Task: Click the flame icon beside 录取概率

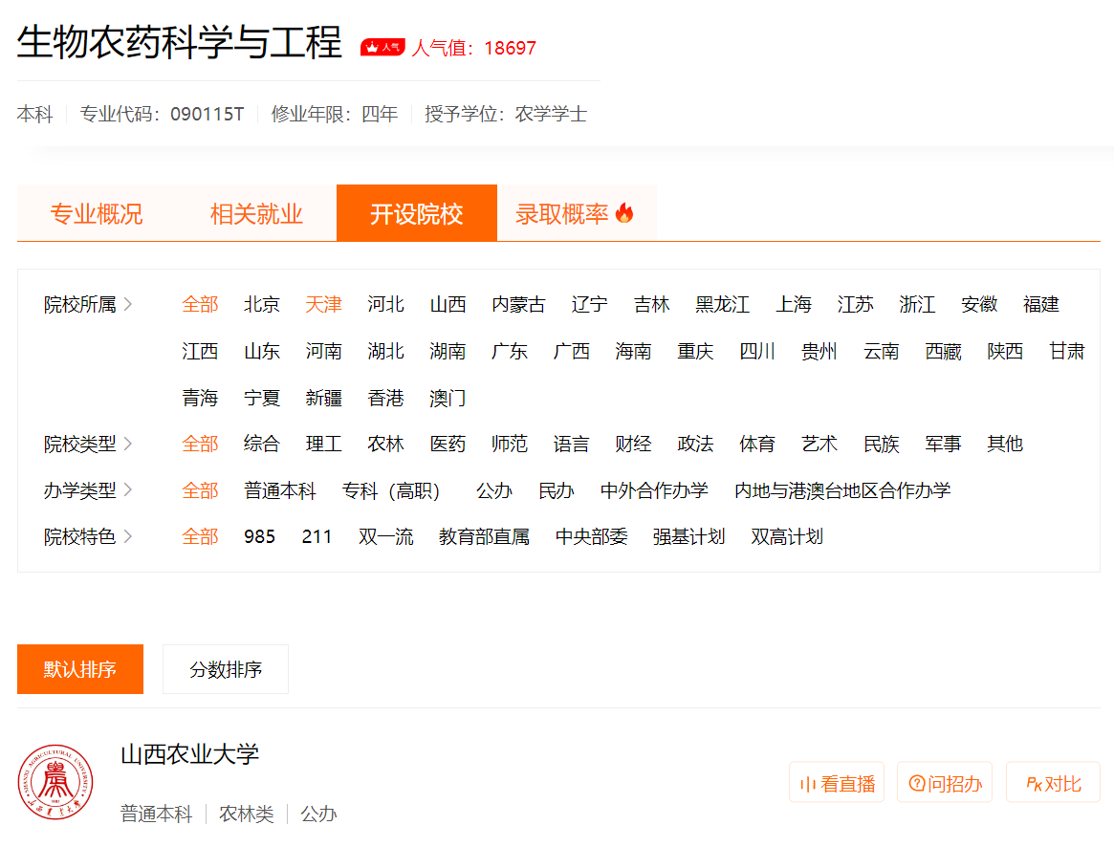Action: pos(624,212)
